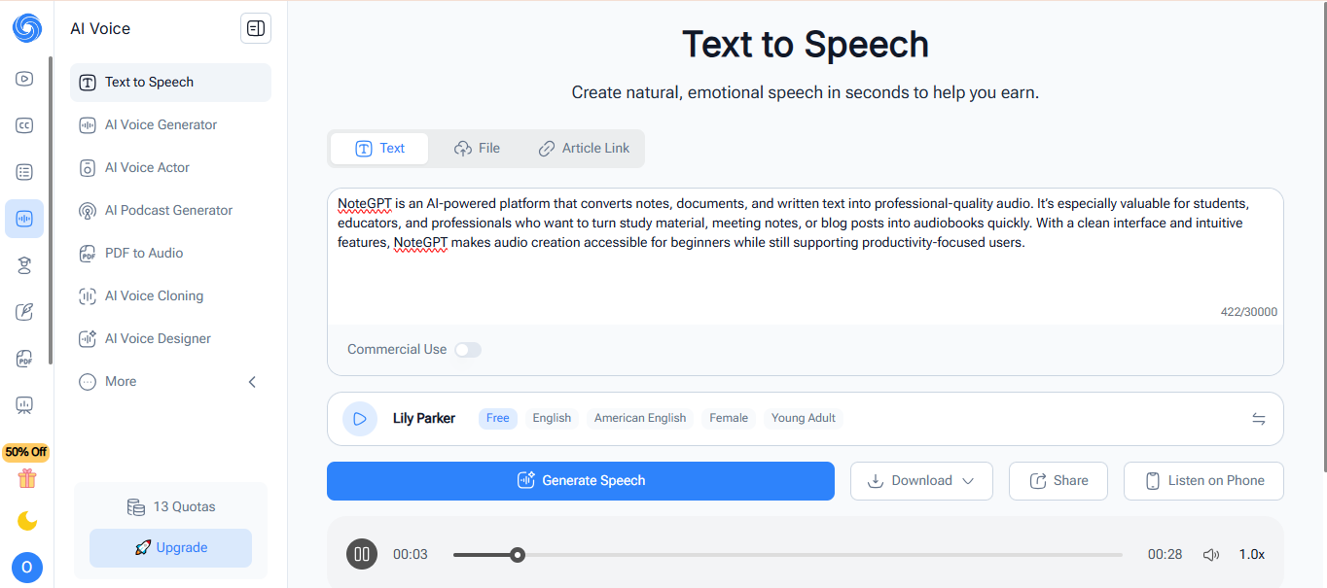Select the AI Voice waveform icon in the left rail
1327x588 pixels.
(x=24, y=219)
